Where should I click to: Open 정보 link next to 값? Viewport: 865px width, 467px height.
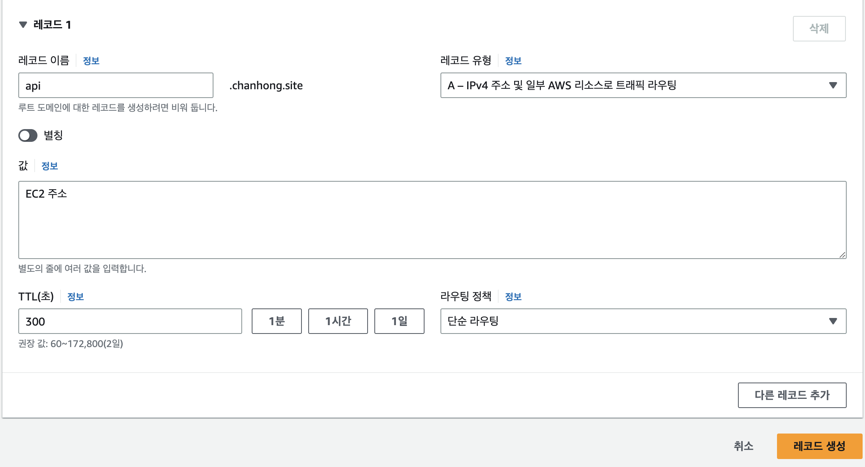point(50,166)
